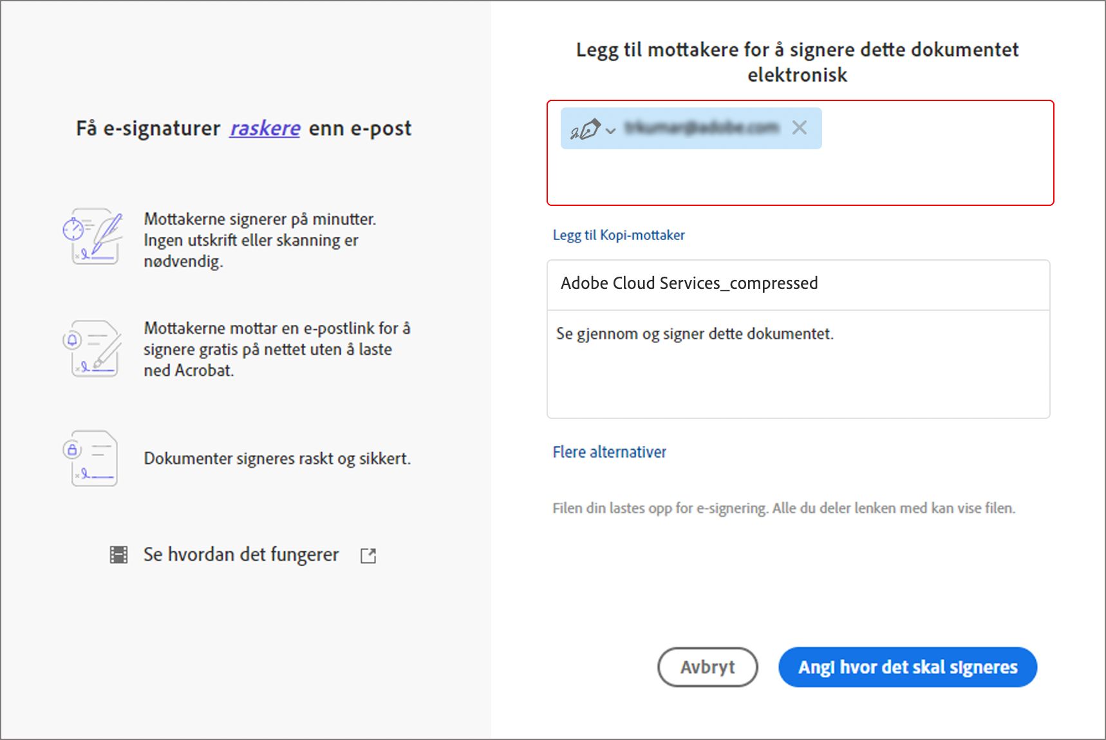Expand the recipient role dropdown arrow
Viewport: 1106px width, 740px height.
point(610,131)
